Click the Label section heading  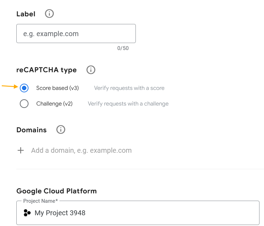click(26, 14)
